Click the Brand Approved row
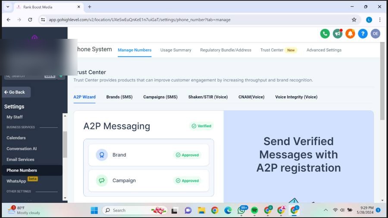The height and width of the screenshot is (218, 388). click(148, 155)
